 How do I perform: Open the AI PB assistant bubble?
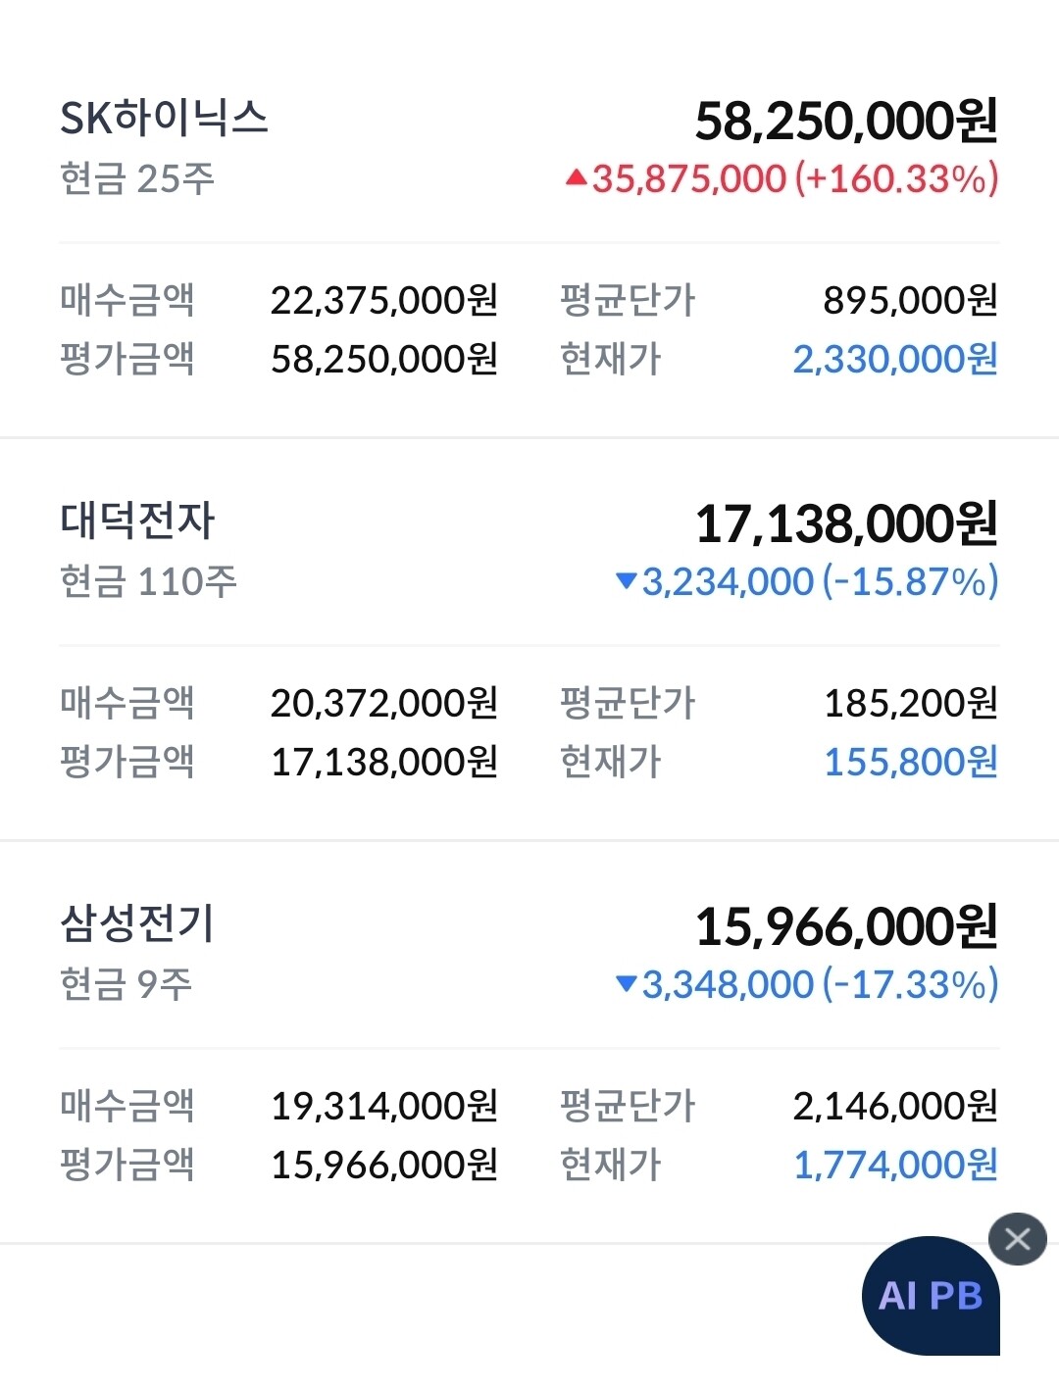931,1296
